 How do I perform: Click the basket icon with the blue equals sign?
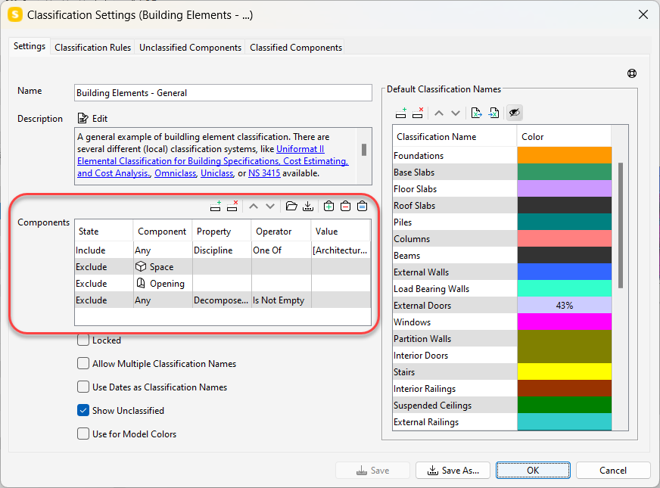coord(362,206)
